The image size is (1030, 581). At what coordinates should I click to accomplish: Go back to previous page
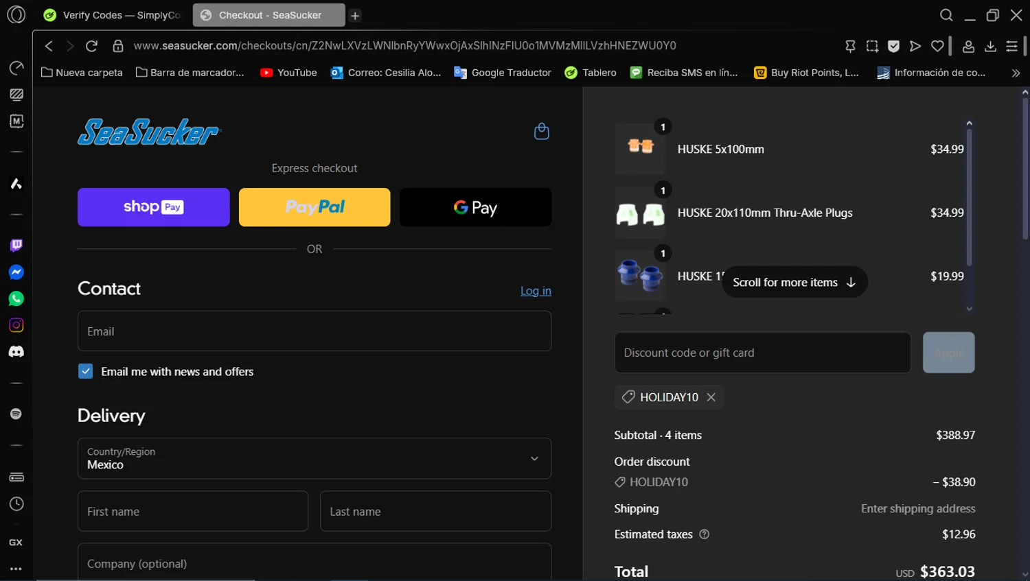(x=49, y=46)
